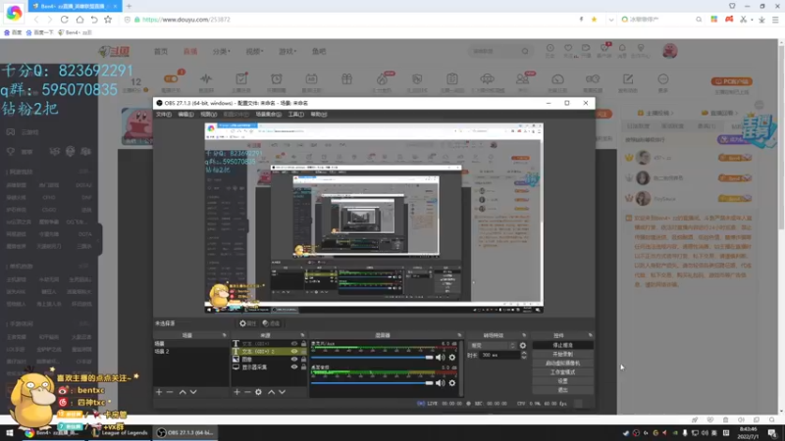
Task: Open transition properties gear next to 渐变
Action: (523, 346)
